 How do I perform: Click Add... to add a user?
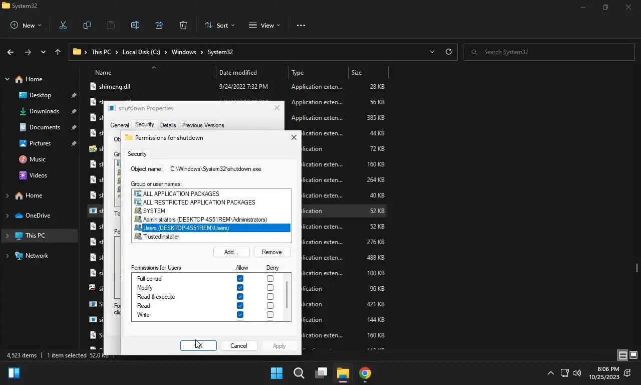tap(231, 252)
